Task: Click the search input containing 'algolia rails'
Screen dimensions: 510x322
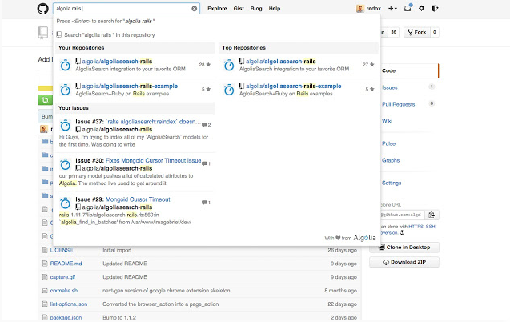Action: tap(126, 9)
